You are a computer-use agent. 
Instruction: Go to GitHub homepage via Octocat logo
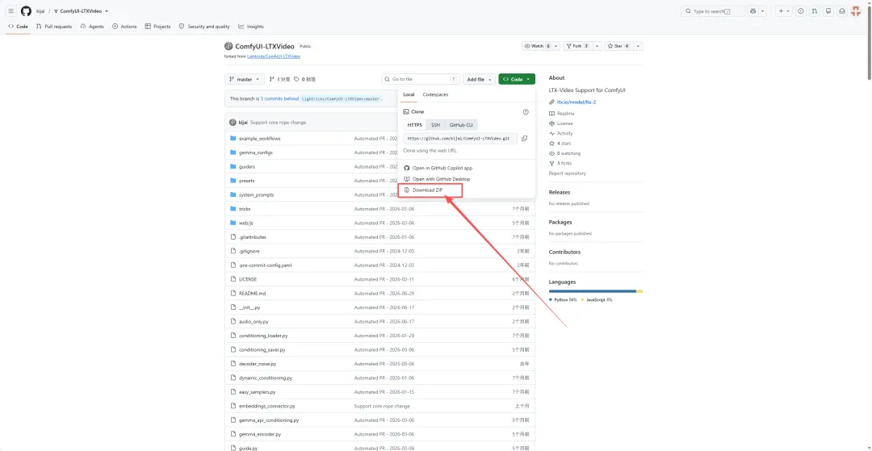[x=26, y=11]
